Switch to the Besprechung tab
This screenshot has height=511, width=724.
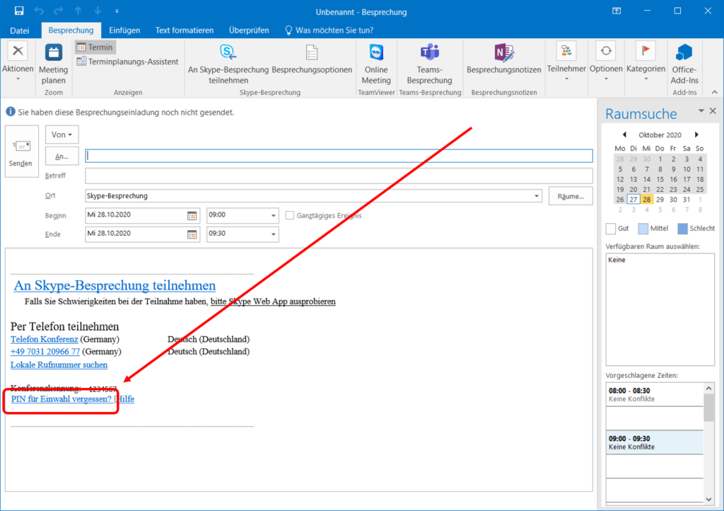tap(71, 30)
